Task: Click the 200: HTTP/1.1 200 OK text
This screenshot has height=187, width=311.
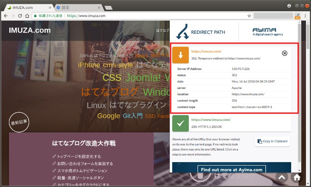Action: pyautogui.click(x=206, y=127)
